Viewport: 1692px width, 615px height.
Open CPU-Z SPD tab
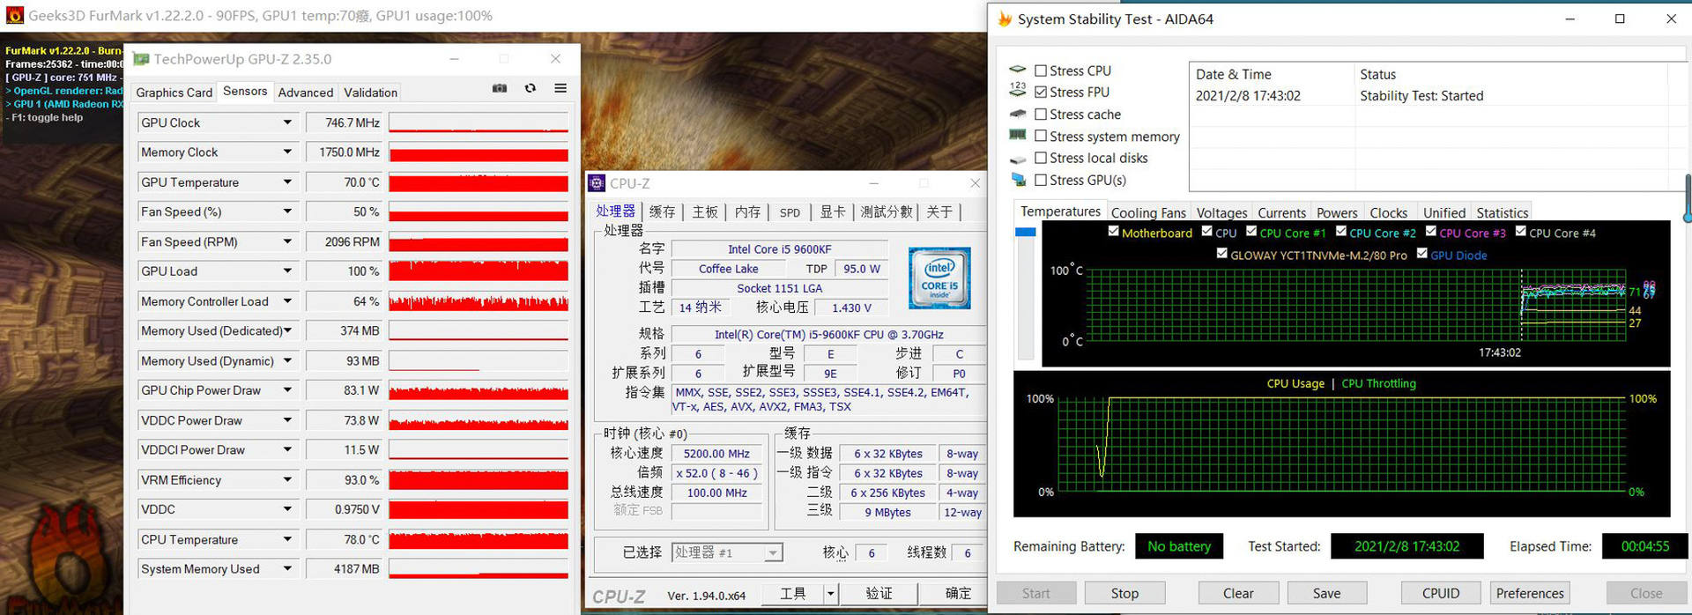pyautogui.click(x=790, y=212)
